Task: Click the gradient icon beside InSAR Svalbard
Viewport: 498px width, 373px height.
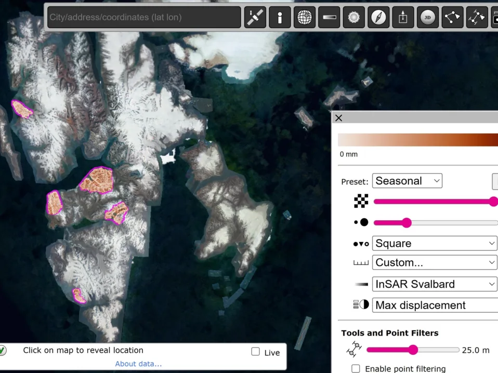Action: click(x=361, y=284)
